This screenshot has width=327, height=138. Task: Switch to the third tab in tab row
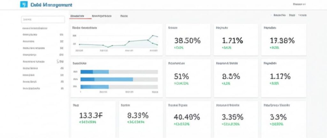click(x=124, y=16)
